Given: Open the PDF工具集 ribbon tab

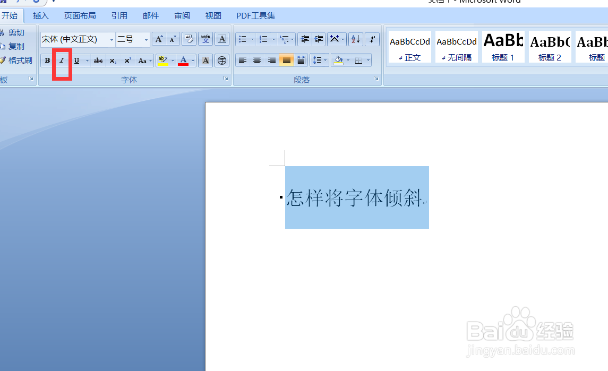Looking at the screenshot, I should point(255,15).
